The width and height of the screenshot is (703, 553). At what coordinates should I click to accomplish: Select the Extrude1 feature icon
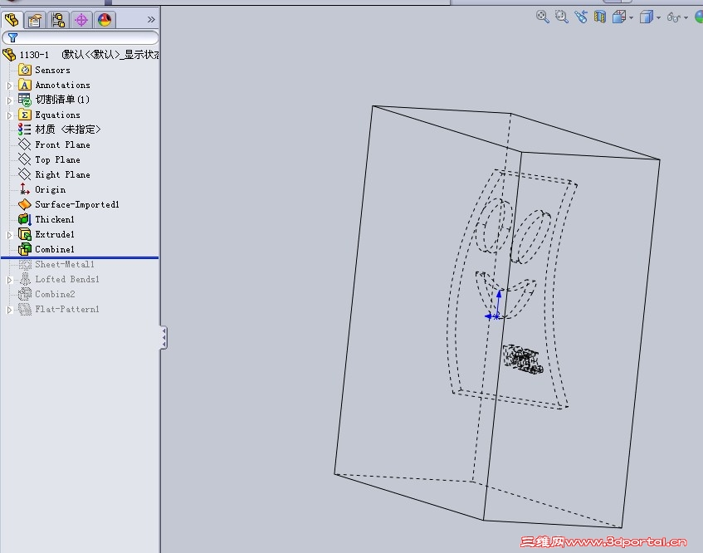click(25, 234)
